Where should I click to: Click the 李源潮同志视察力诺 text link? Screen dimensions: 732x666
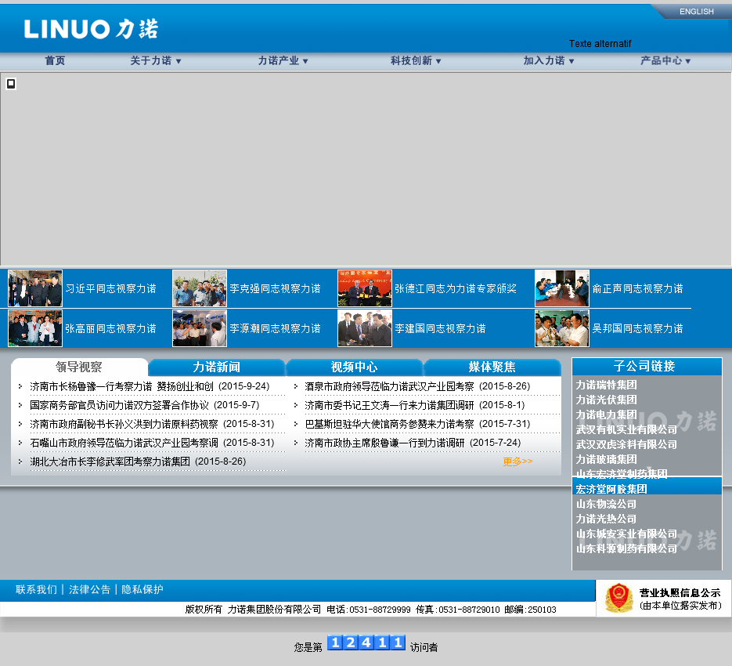275,328
